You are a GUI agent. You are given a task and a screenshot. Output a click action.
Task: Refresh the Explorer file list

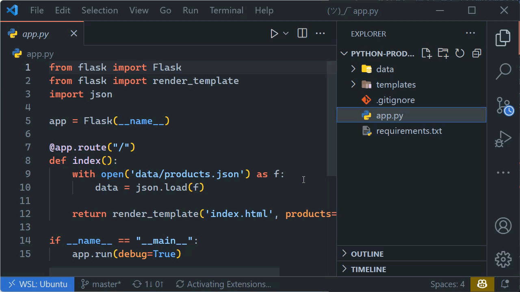459,53
